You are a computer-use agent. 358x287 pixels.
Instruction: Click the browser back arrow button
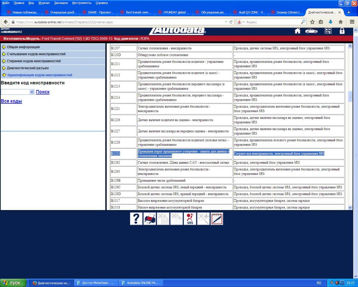click(x=6, y=22)
